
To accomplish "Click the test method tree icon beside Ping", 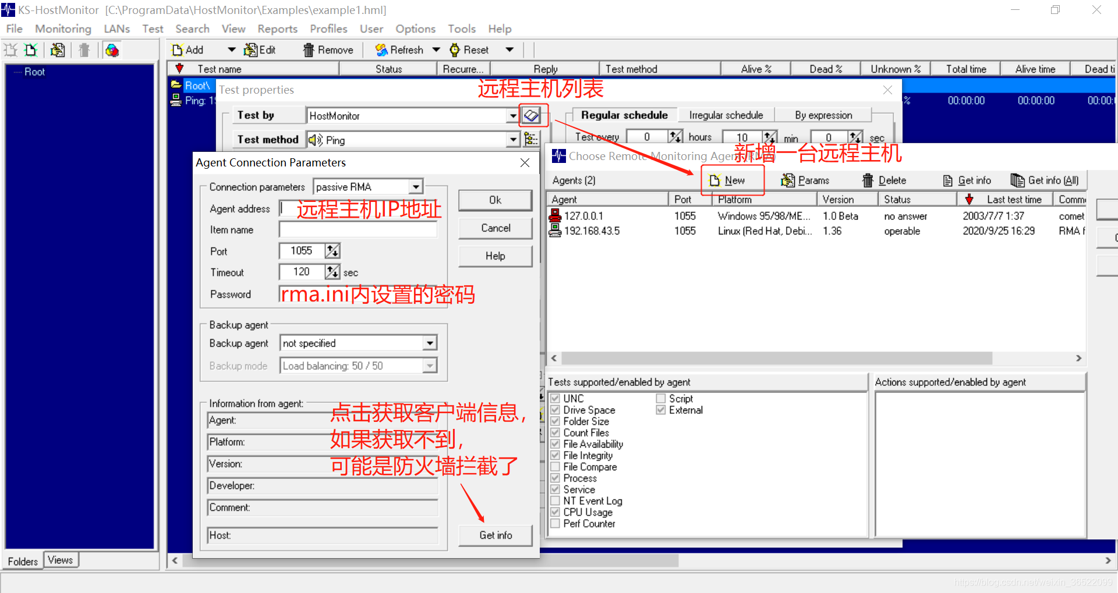I will 531,139.
